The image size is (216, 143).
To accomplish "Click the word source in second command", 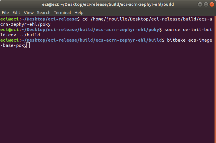I will click(172, 30).
